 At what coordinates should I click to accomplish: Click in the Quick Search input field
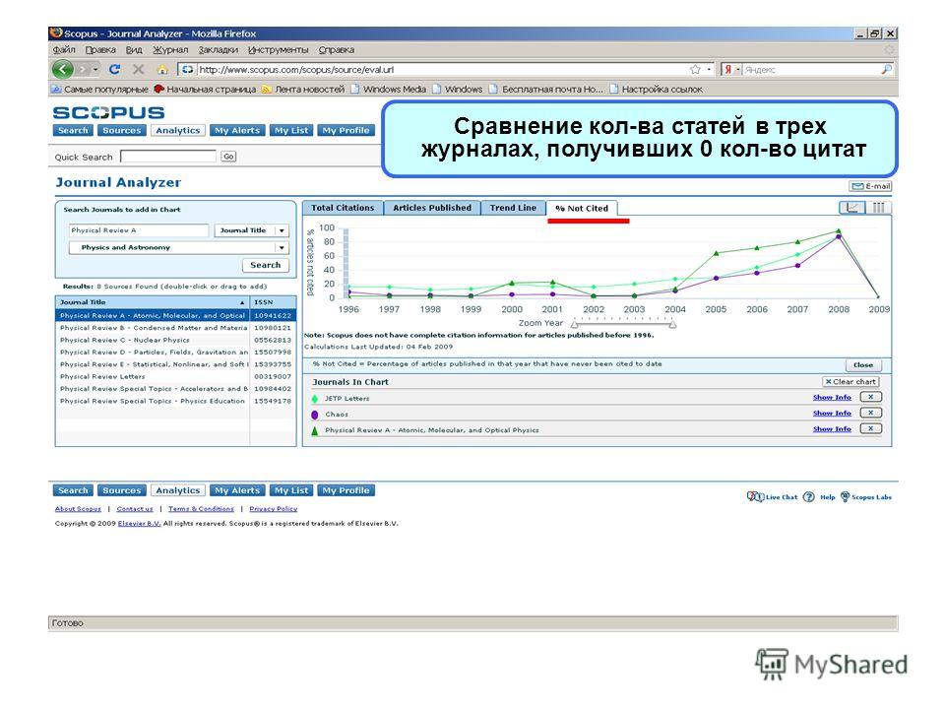tap(168, 157)
